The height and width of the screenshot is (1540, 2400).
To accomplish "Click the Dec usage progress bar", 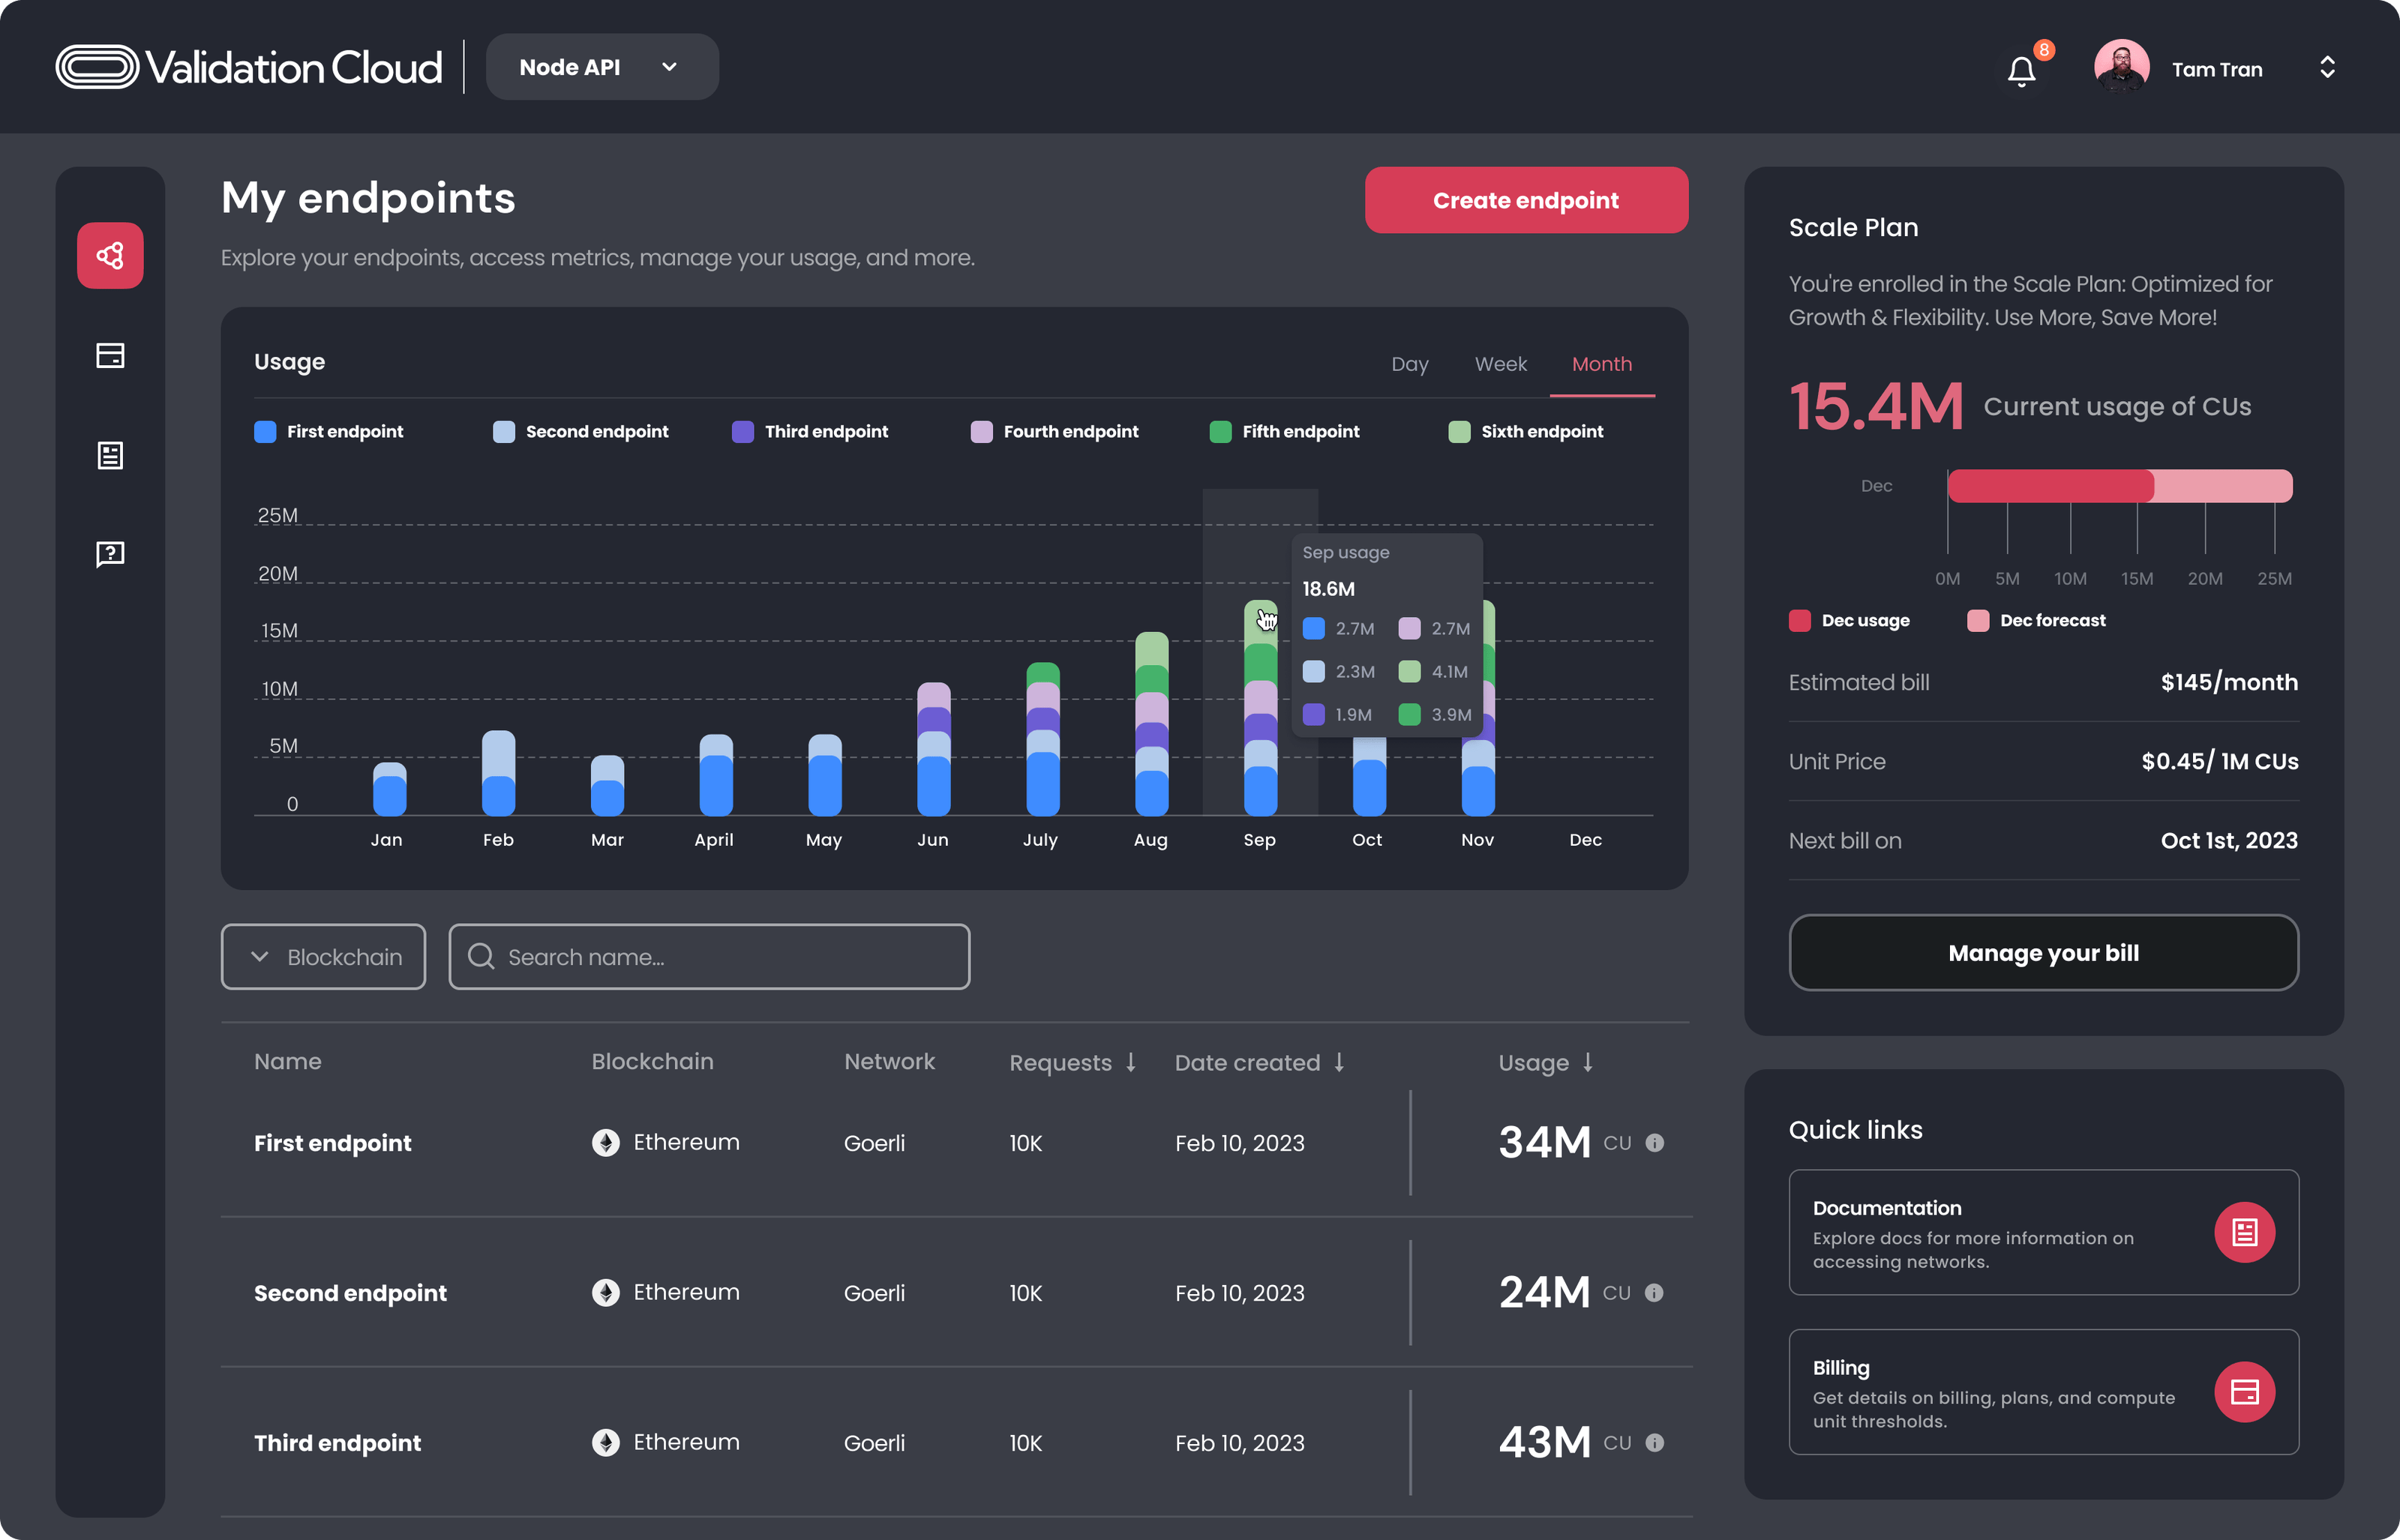I will [2050, 484].
